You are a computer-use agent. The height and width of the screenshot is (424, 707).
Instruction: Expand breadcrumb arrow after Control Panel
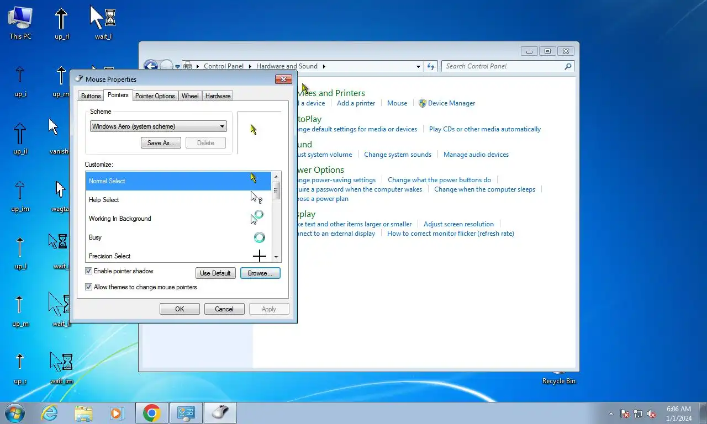tap(251, 66)
